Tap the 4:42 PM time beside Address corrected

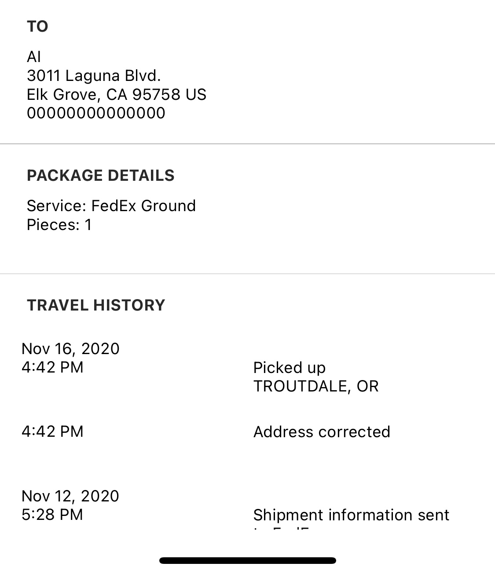(x=52, y=431)
